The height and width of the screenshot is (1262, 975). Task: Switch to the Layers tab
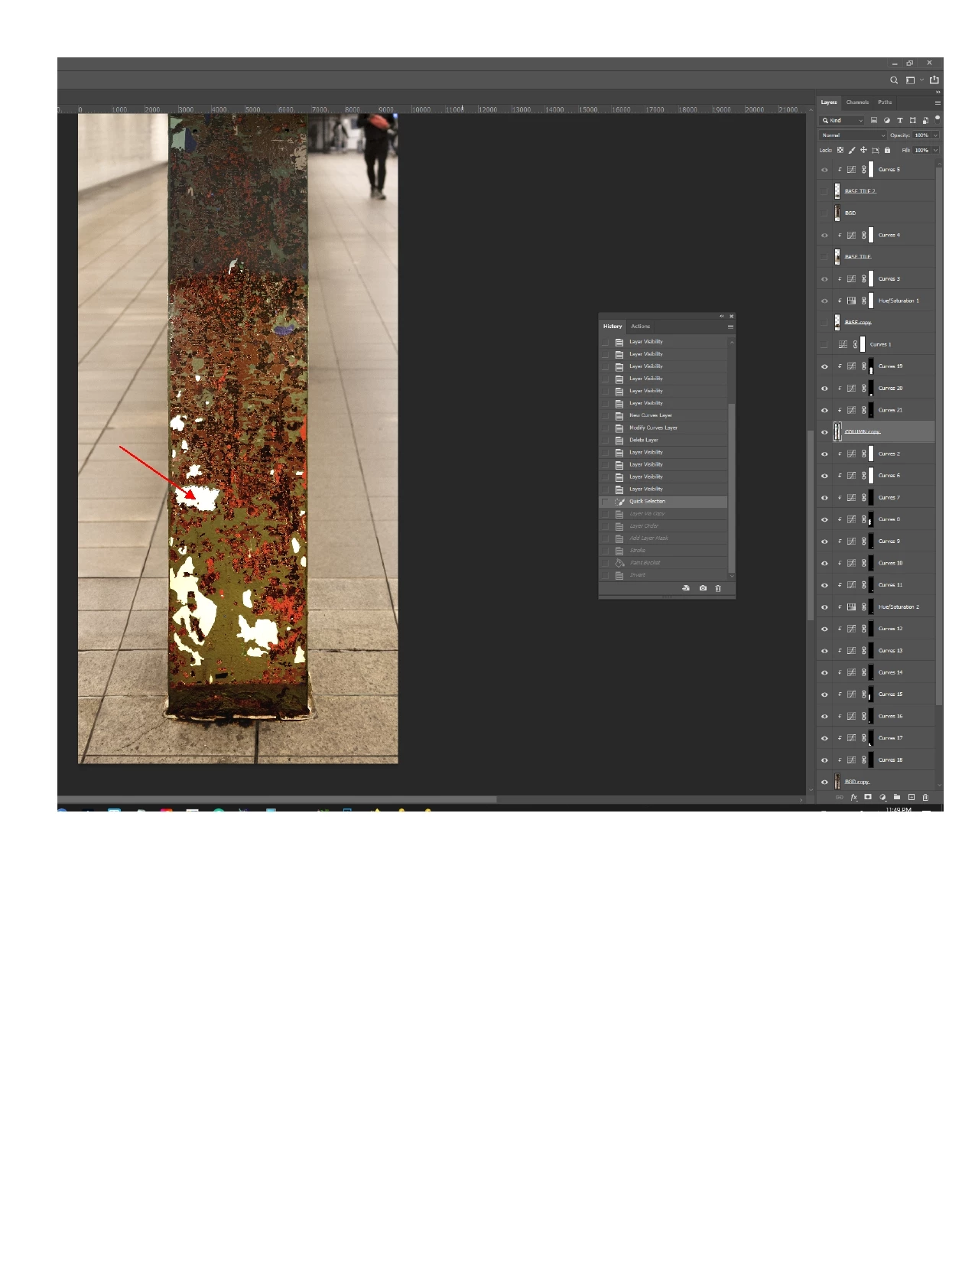click(829, 102)
